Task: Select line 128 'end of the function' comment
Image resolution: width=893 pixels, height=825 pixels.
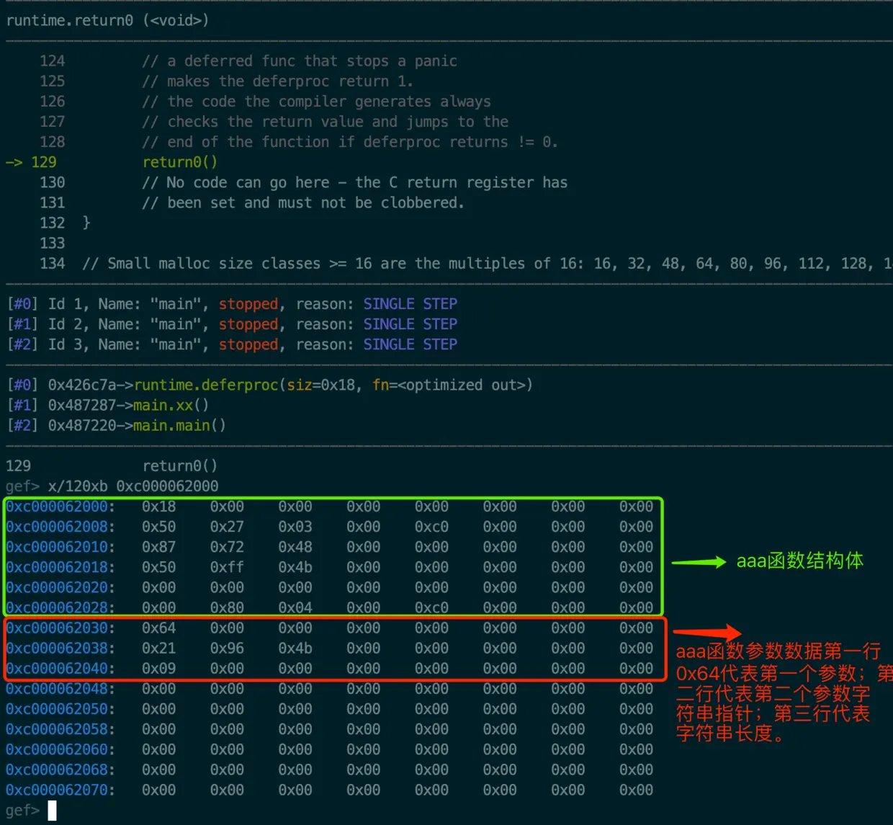Action: click(x=350, y=142)
